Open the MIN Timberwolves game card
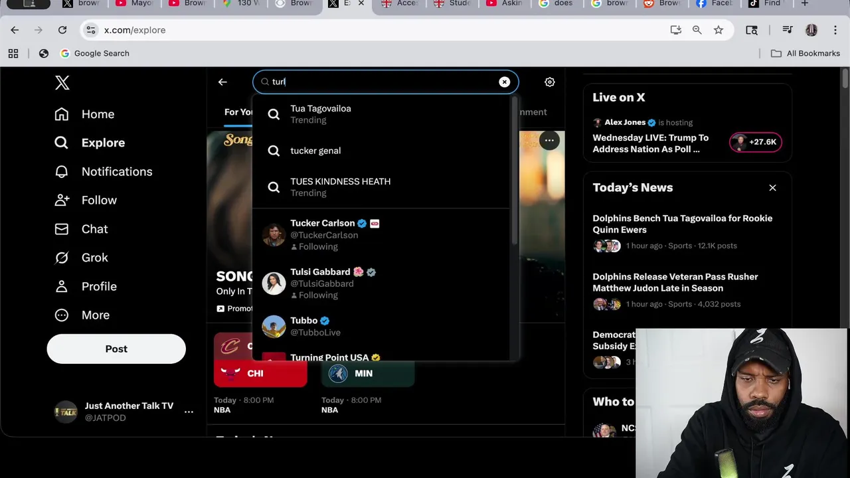 click(368, 373)
